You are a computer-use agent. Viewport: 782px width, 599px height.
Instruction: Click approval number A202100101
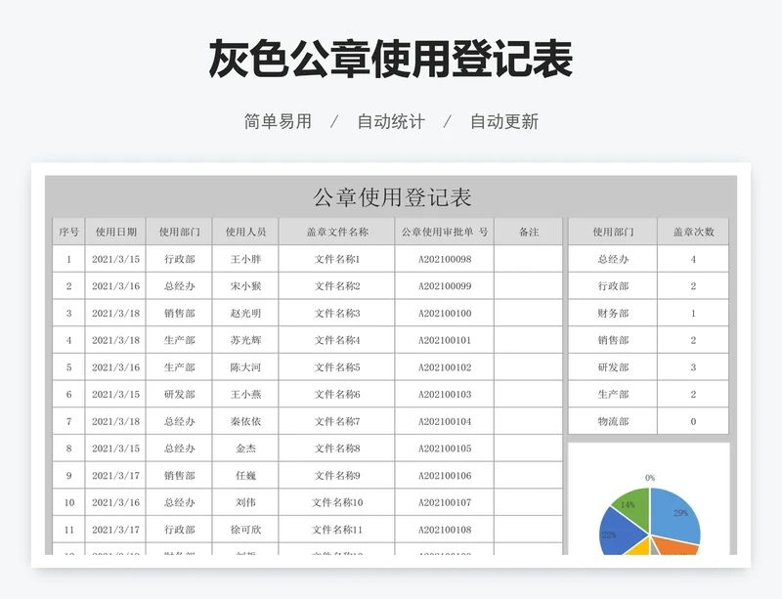click(x=445, y=340)
